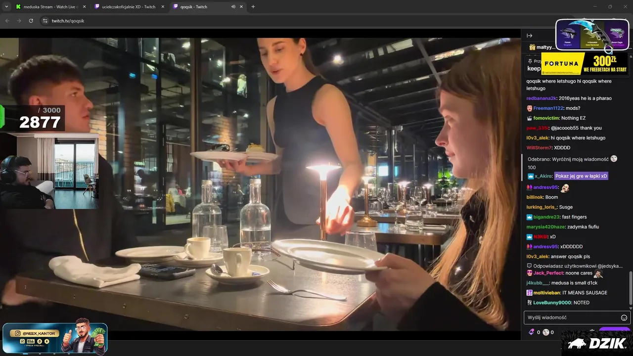
Task: Click the moltivieban purple badge
Action: (x=529, y=293)
